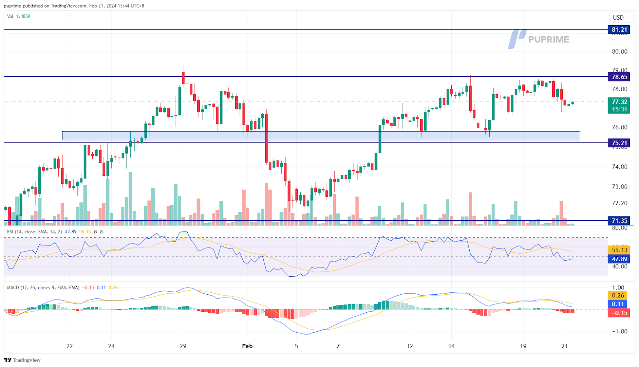Click the TradingView logo in bottom corner

(22, 360)
